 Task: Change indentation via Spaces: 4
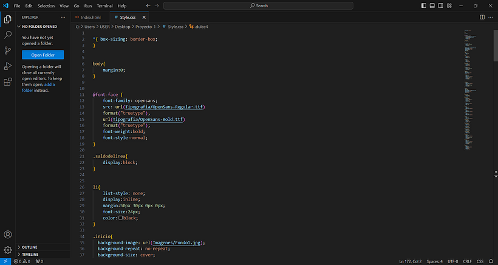click(434, 261)
